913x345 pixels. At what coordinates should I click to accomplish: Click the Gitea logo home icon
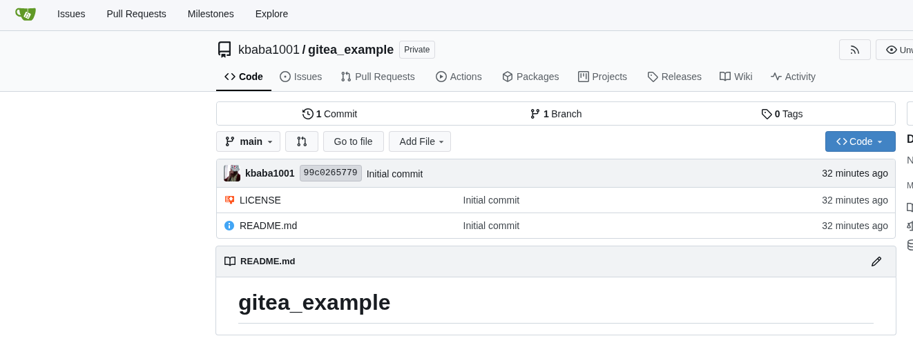(x=26, y=14)
